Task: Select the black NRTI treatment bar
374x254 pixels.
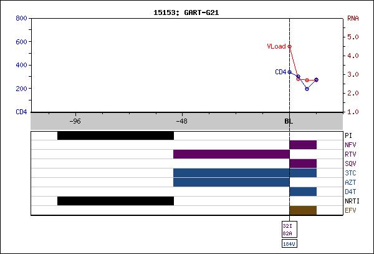Action: (x=115, y=201)
